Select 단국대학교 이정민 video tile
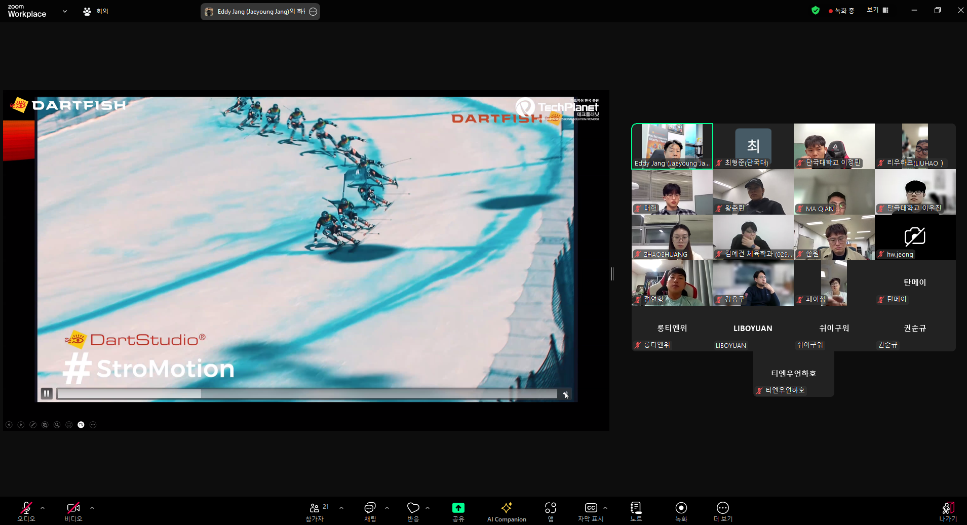Screen dimensions: 967x525 (834, 146)
